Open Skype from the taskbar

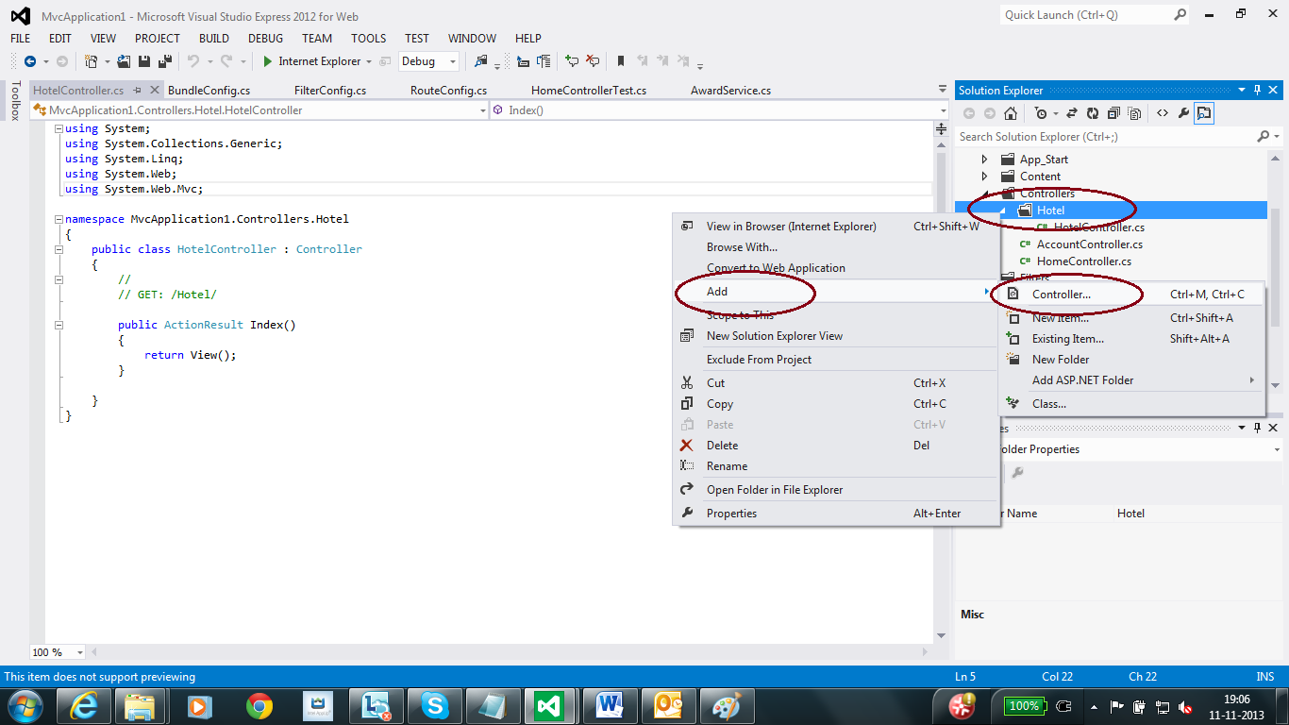(434, 705)
